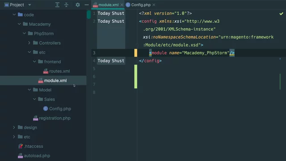Image resolution: width=286 pixels, height=161 pixels.
Task: Collapse the Model folder chevron
Action: coord(29,90)
